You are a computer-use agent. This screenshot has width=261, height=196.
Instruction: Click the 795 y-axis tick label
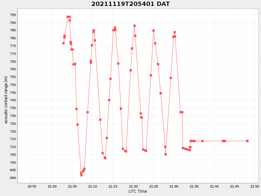pyautogui.click(x=13, y=15)
